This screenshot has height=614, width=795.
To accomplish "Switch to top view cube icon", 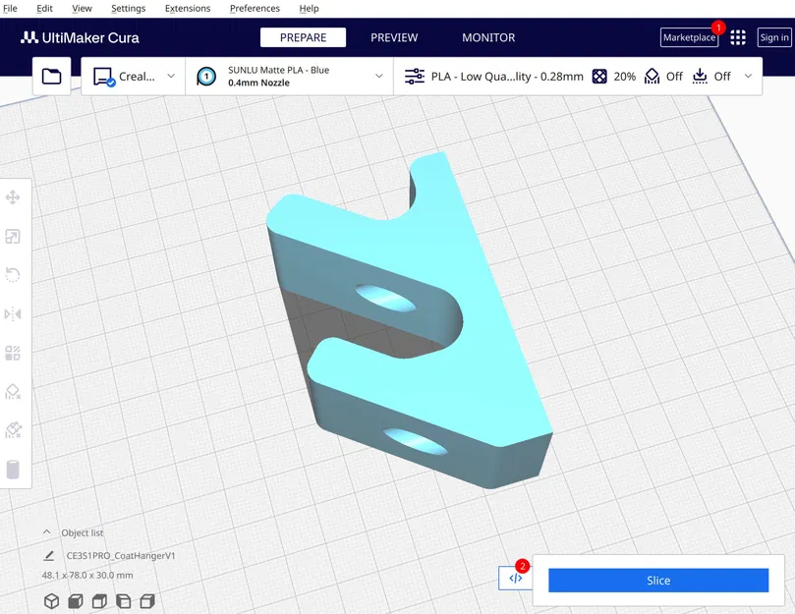I will 99,601.
